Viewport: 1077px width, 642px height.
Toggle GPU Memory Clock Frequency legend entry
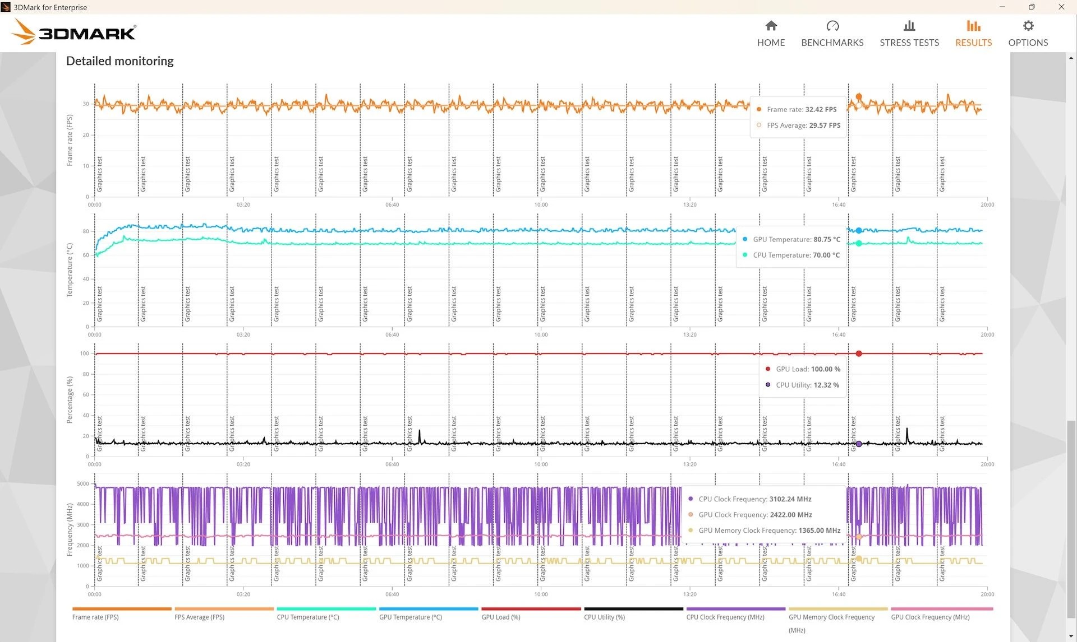pyautogui.click(x=831, y=617)
